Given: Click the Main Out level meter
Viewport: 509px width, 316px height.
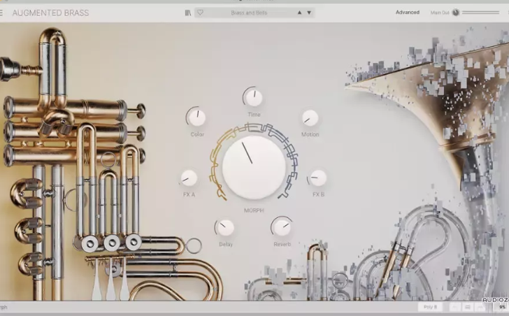Looking at the screenshot, I should pos(480,13).
